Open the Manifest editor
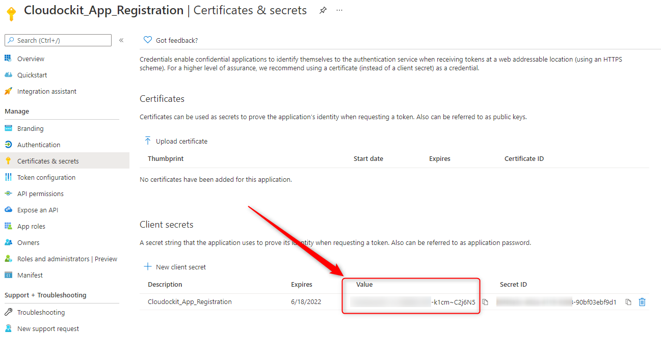Image resolution: width=661 pixels, height=358 pixels. 31,274
